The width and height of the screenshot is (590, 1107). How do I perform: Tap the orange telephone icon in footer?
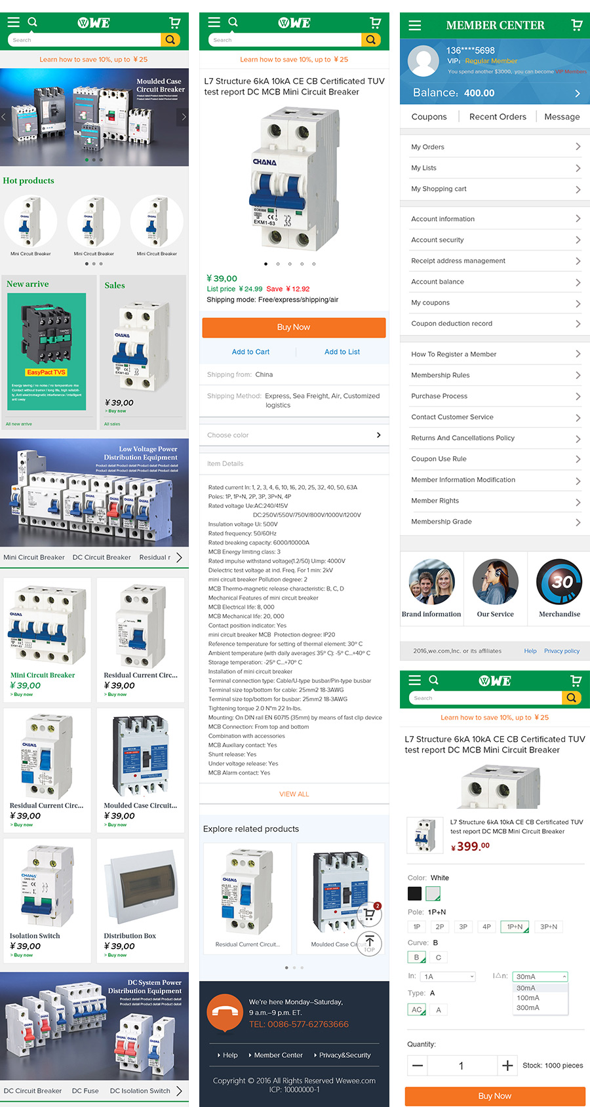[x=225, y=1013]
